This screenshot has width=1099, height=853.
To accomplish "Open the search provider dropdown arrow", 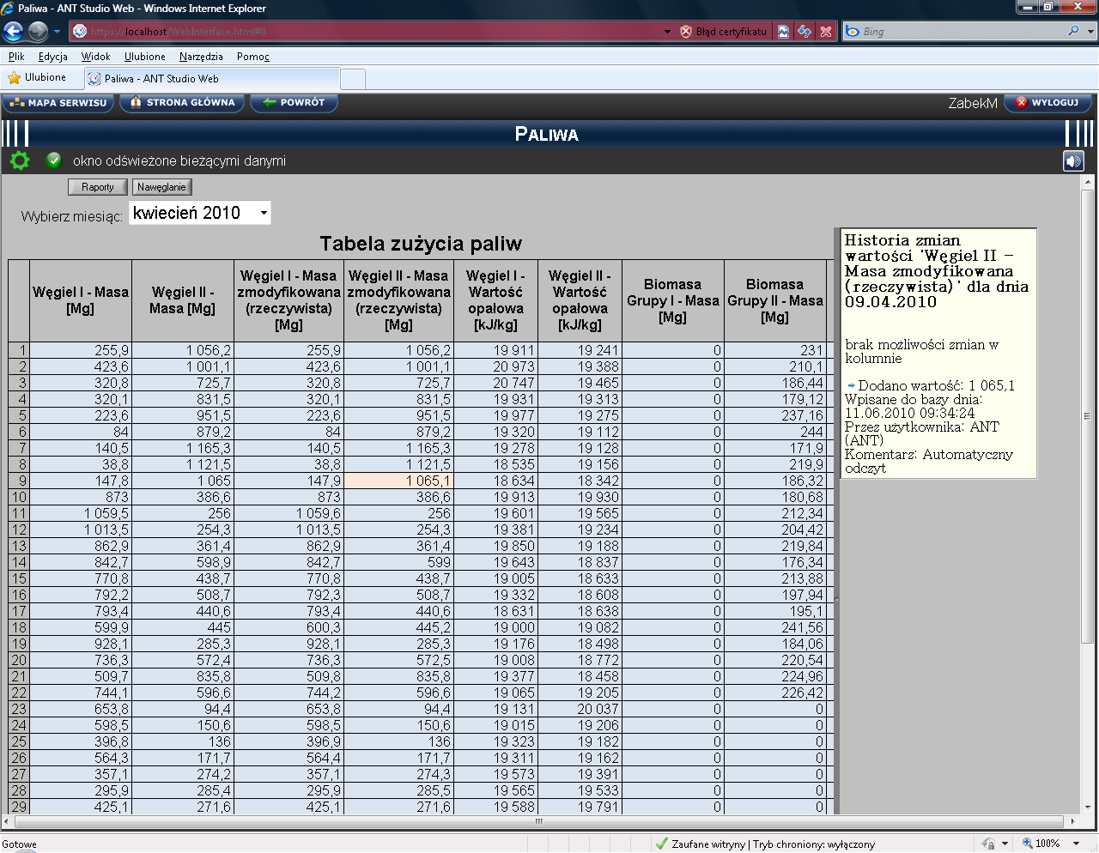I will tap(1091, 32).
